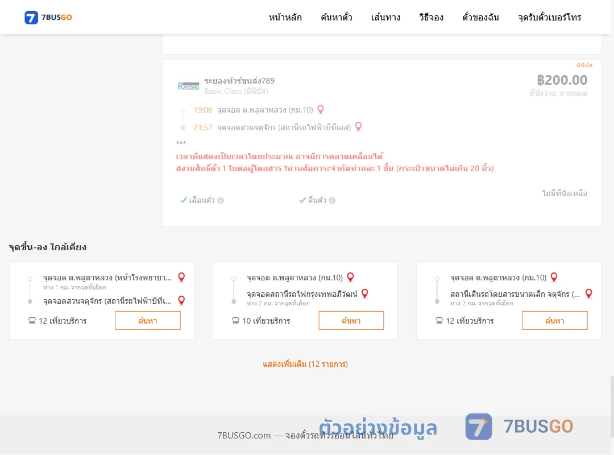The height and width of the screenshot is (455, 614).
Task: Click ค้นหา button in the third card
Action: 554,321
